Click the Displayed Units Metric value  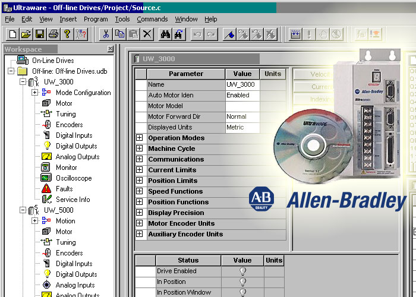tap(242, 127)
